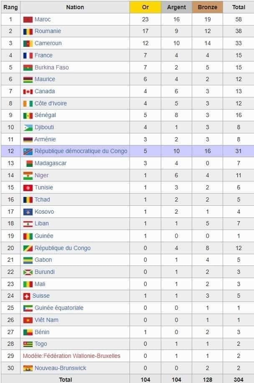This screenshot has height=383, width=254.
Task: Click the Kosovo flag icon
Action: [28, 212]
